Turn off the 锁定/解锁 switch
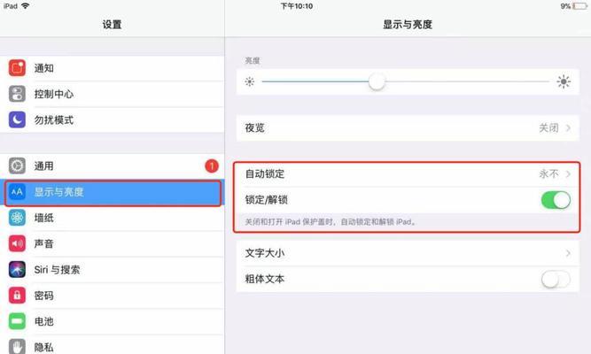The height and width of the screenshot is (354, 591). (x=556, y=200)
